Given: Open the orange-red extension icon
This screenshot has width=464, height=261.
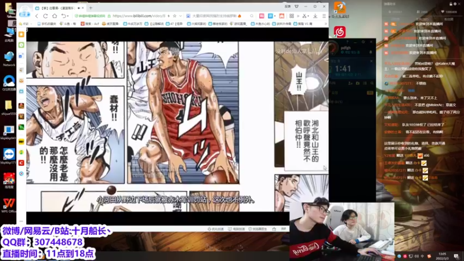Looking at the screenshot, I should tap(282, 16).
